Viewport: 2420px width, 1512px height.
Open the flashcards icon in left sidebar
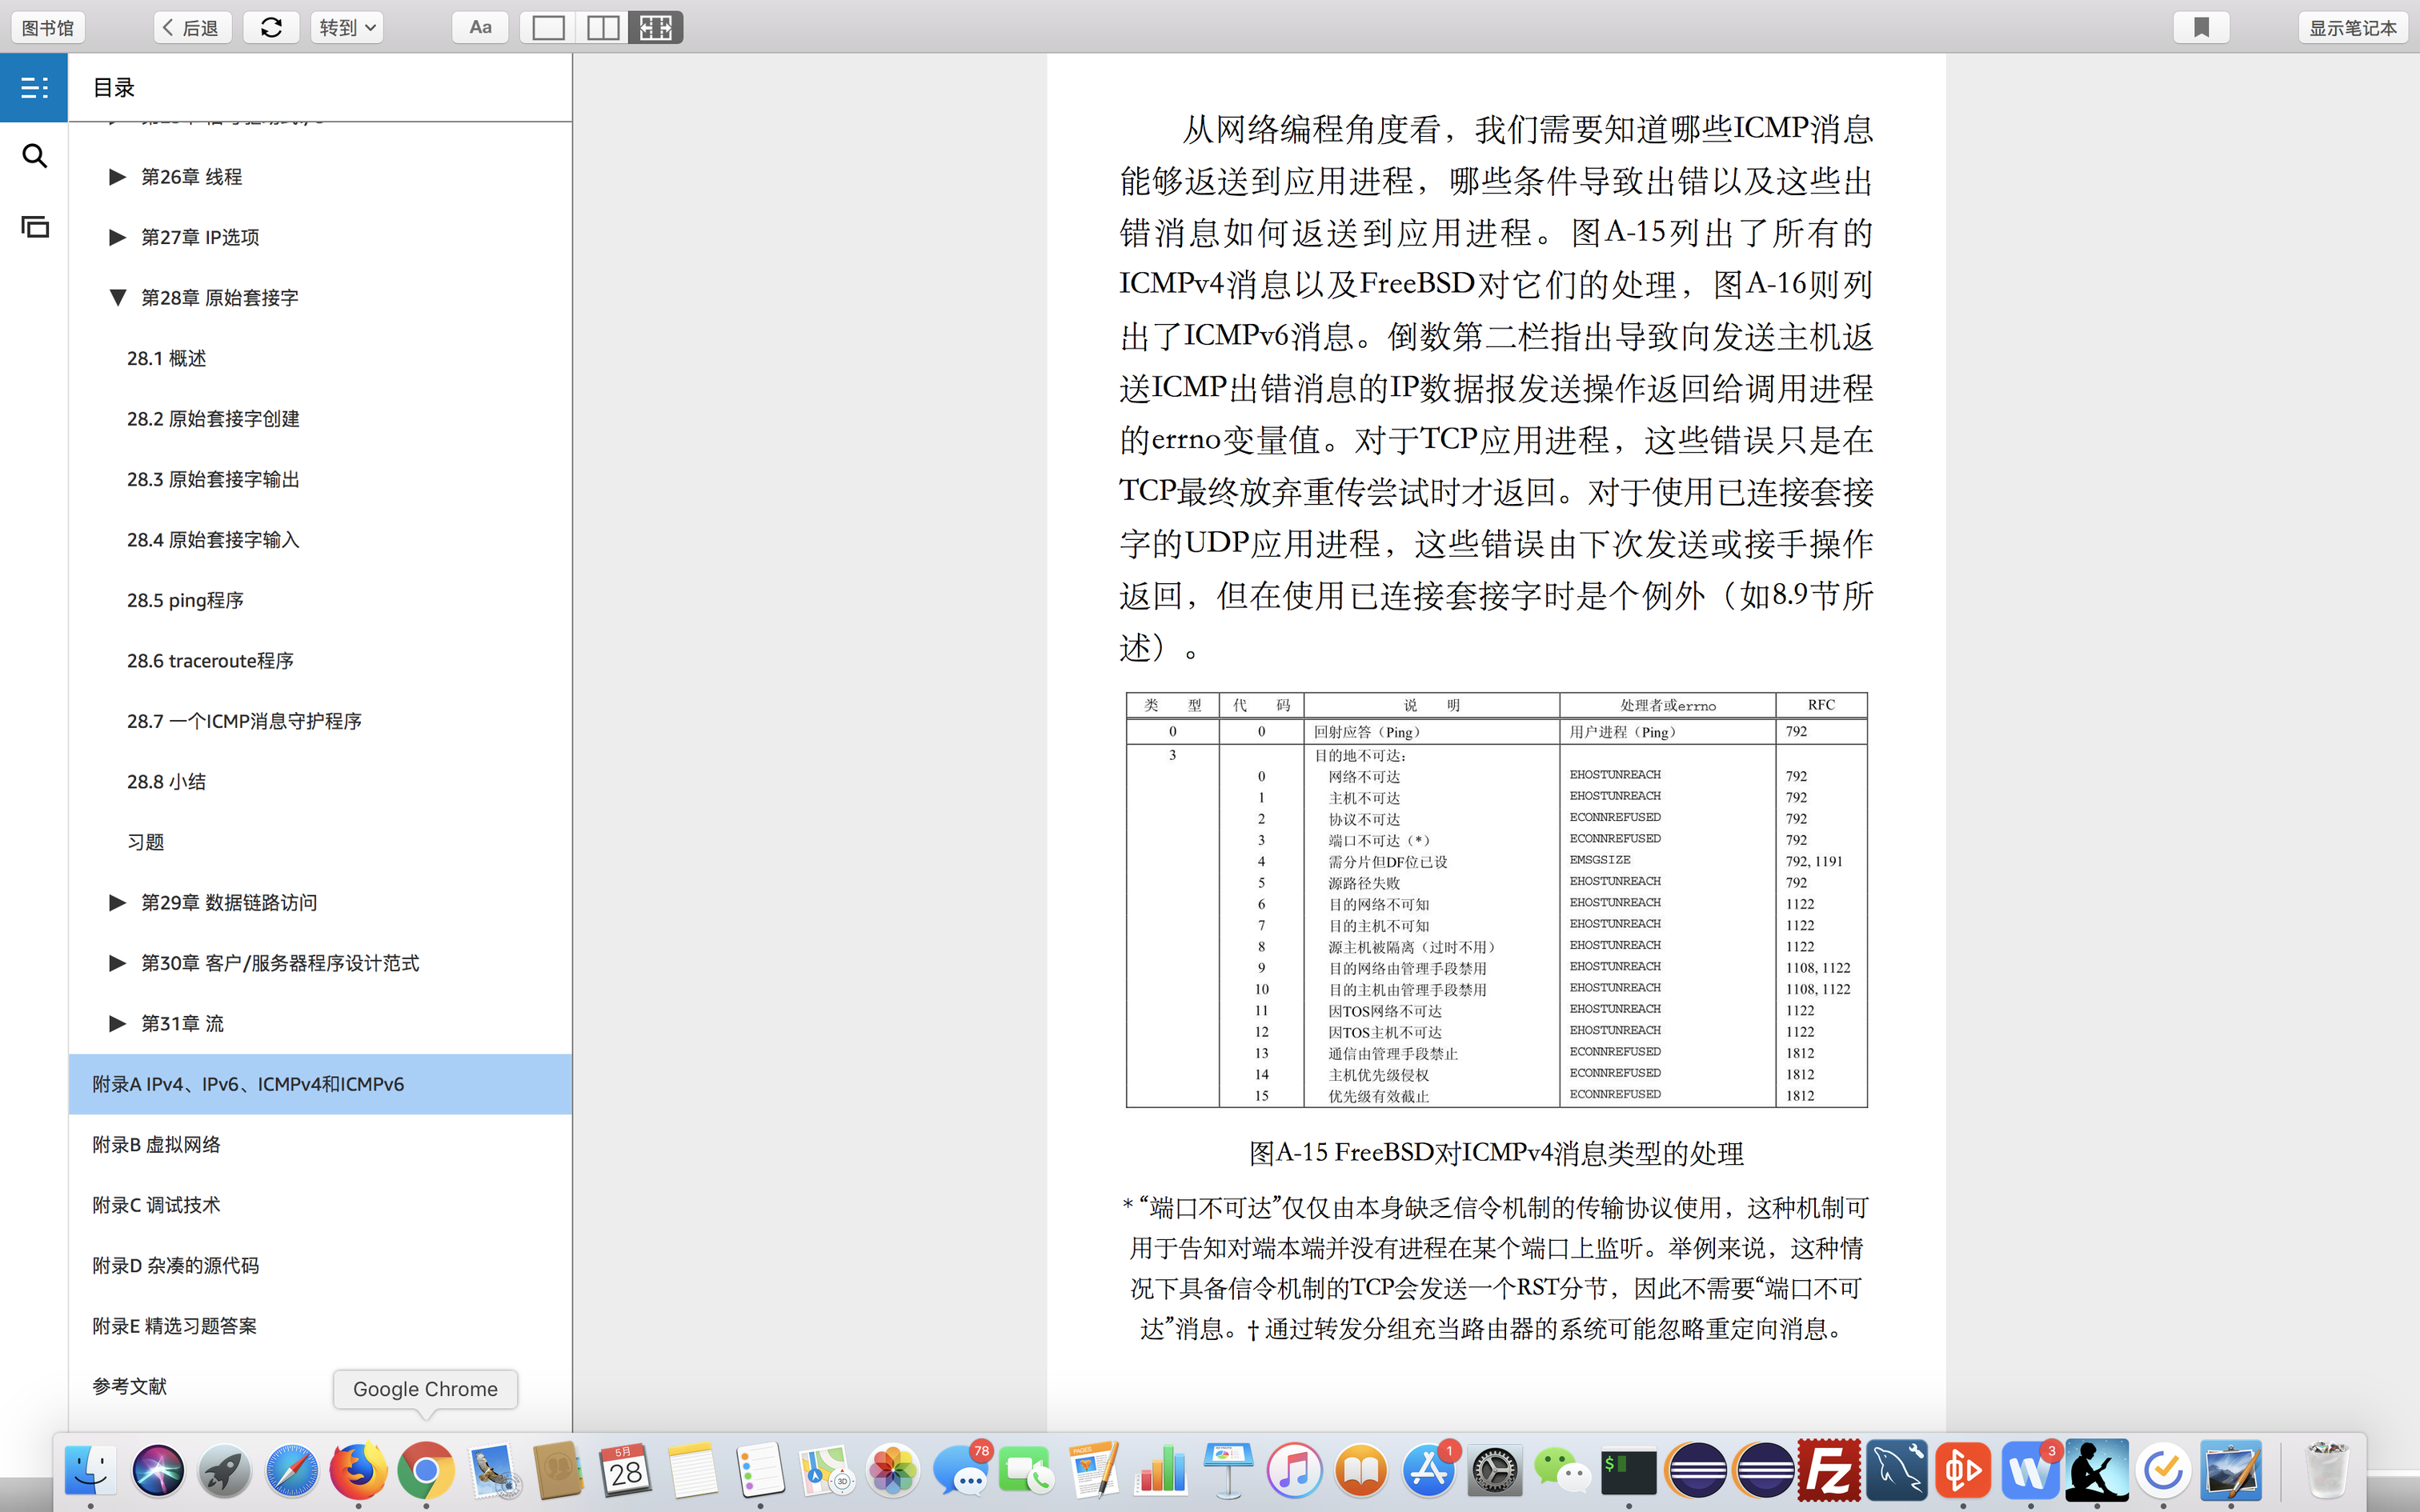point(34,227)
